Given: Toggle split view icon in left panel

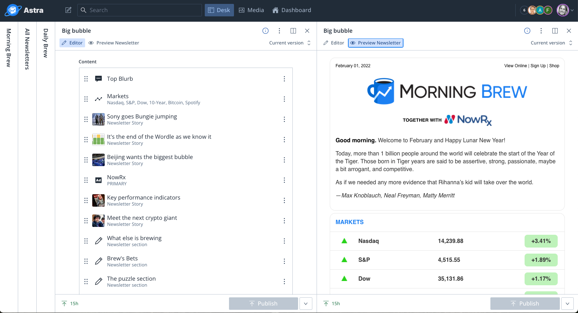Looking at the screenshot, I should tap(293, 31).
